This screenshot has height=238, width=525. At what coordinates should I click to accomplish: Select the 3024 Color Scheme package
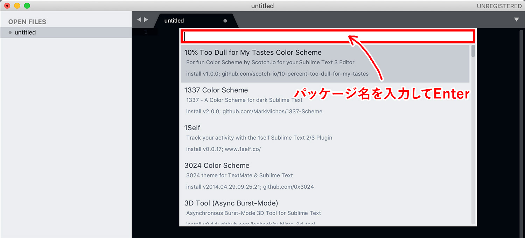325,176
